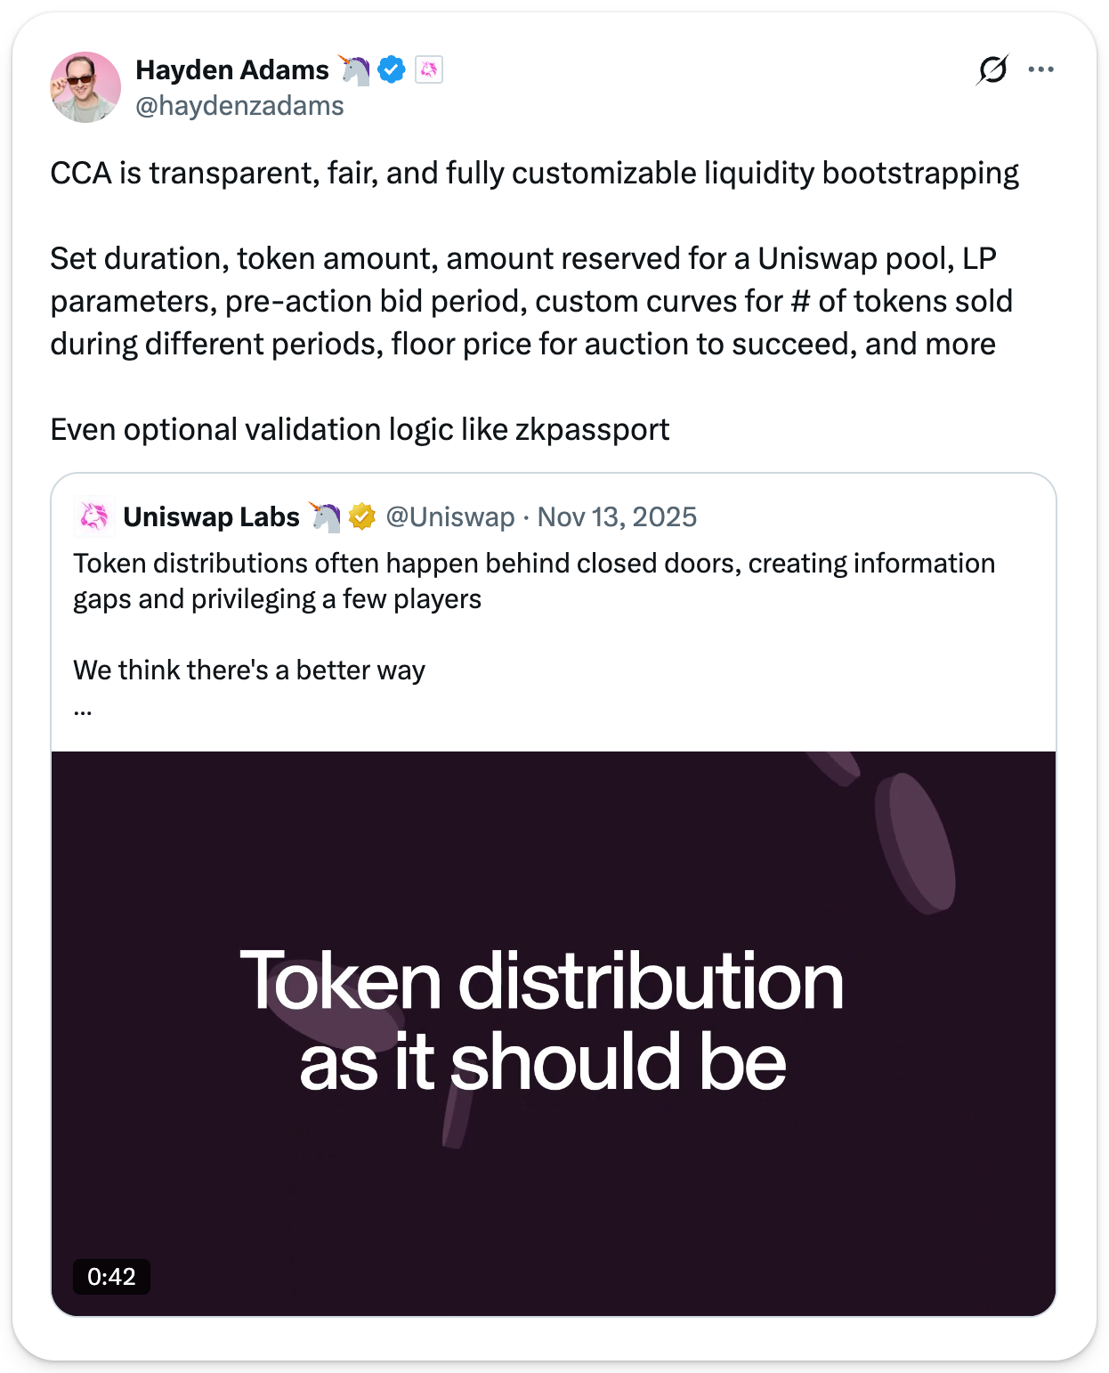The height and width of the screenshot is (1373, 1109).
Task: Open the Uniswap Labs profile name link
Action: point(211,516)
